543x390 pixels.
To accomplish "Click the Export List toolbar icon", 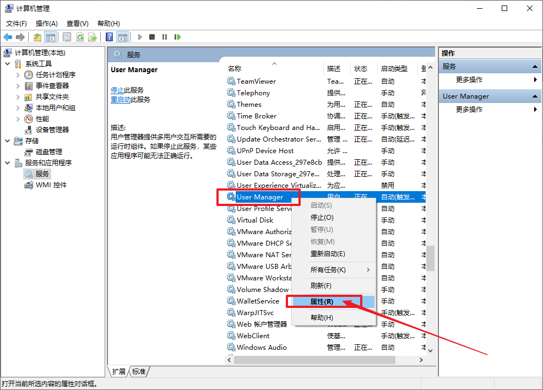I will tap(93, 37).
